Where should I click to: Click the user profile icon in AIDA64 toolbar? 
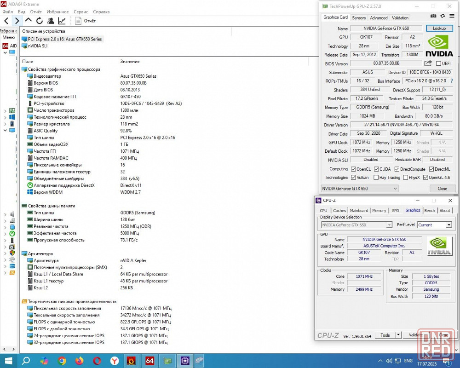51,21
